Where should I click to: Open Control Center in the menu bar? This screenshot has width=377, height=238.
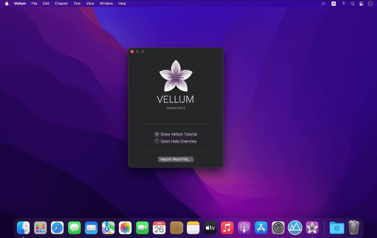361,3
